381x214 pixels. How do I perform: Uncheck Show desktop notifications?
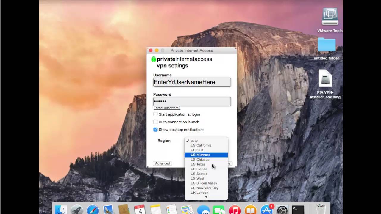[x=155, y=130]
